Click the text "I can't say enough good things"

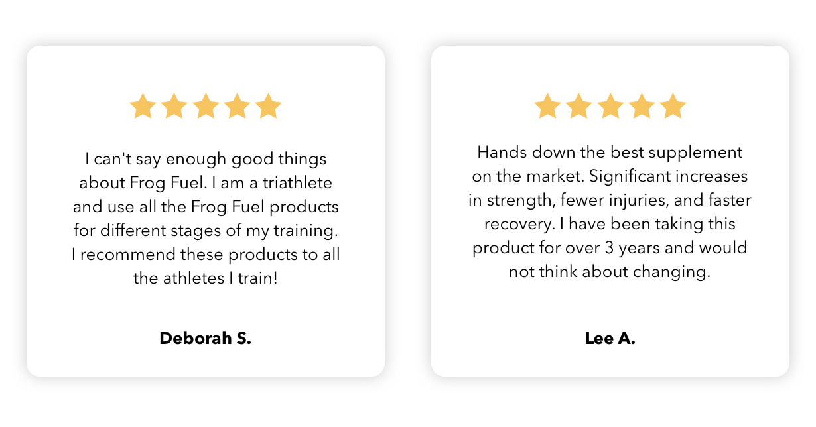206,160
